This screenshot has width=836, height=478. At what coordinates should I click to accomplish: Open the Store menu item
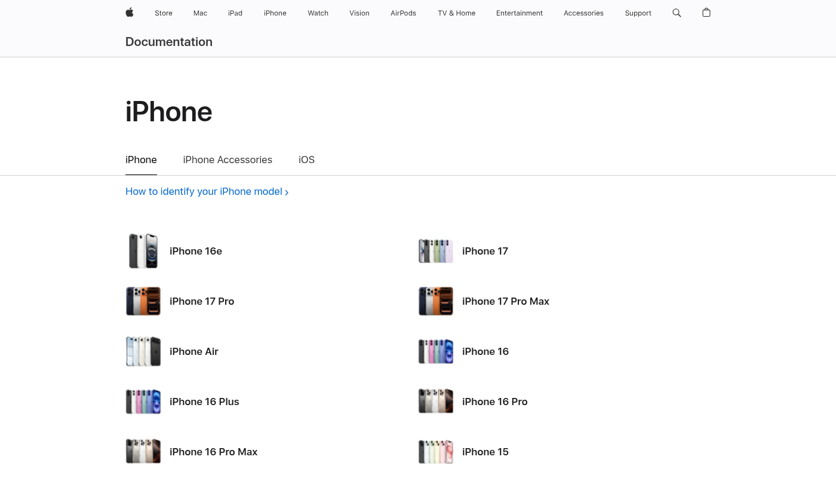pyautogui.click(x=164, y=13)
